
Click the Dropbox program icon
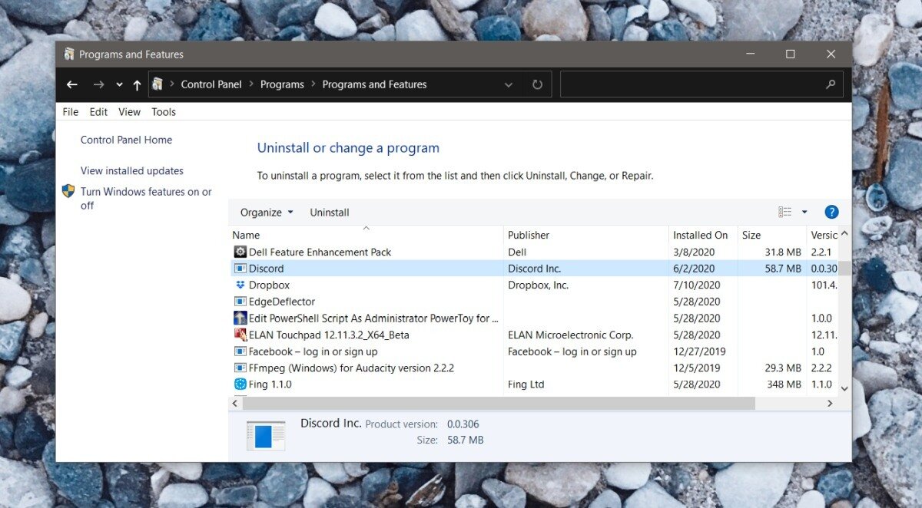(240, 285)
